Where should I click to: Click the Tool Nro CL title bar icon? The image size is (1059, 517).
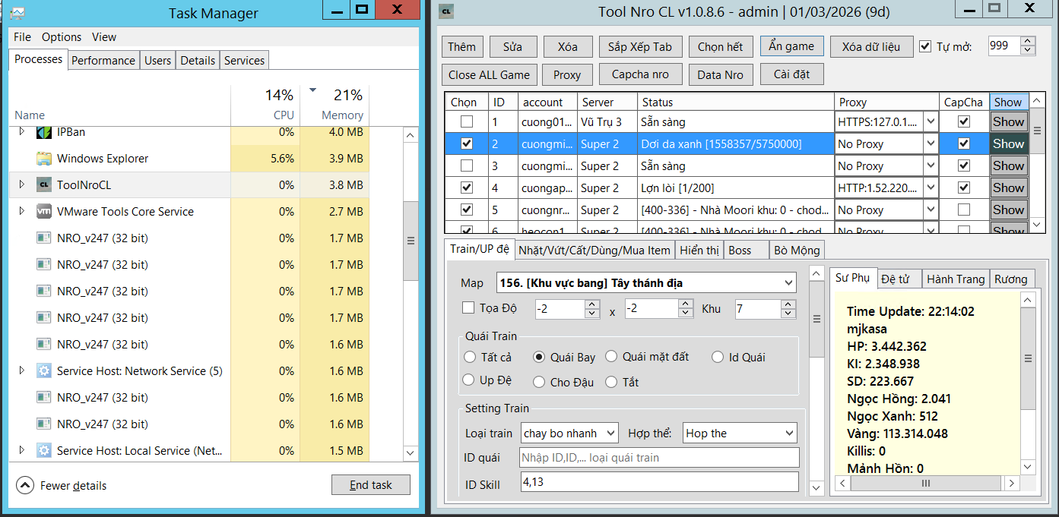pos(448,11)
